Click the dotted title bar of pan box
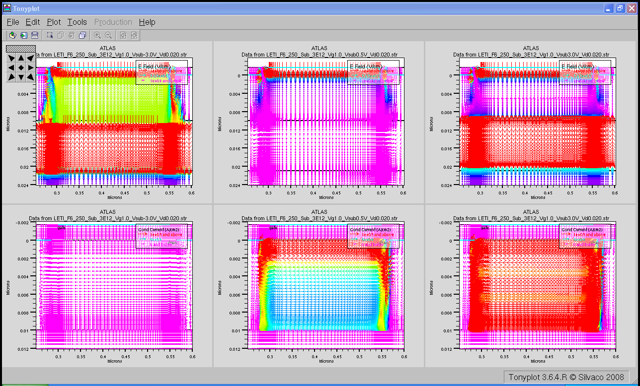 (21, 49)
